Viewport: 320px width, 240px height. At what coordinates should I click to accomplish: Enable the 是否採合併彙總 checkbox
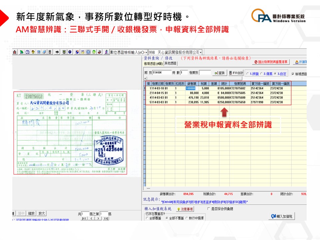(x=209, y=209)
